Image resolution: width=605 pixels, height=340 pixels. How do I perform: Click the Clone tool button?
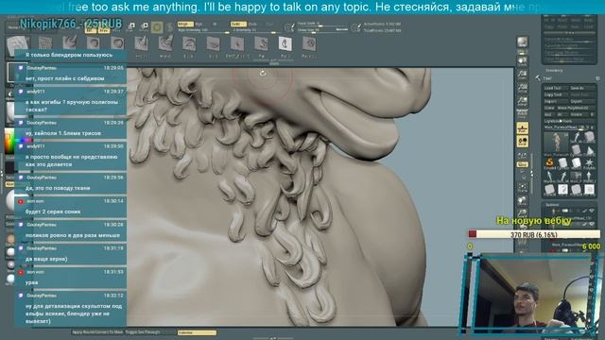(549, 108)
